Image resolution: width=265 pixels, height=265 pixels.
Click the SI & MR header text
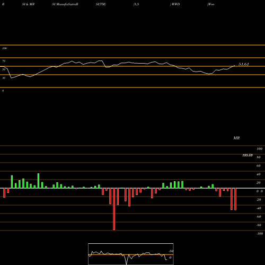28,4
